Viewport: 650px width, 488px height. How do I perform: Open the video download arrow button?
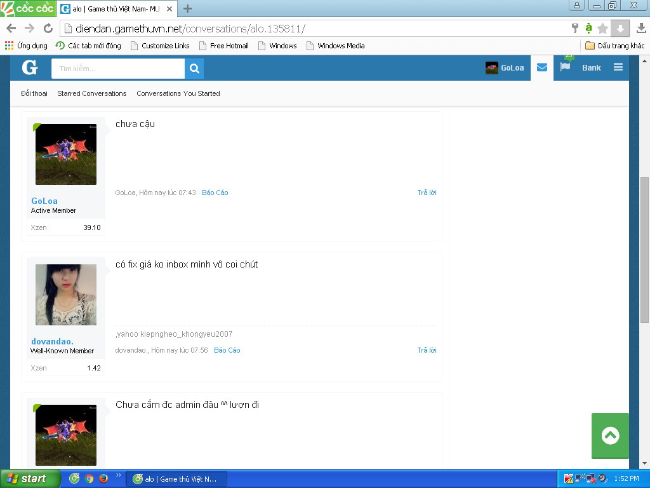coord(620,28)
